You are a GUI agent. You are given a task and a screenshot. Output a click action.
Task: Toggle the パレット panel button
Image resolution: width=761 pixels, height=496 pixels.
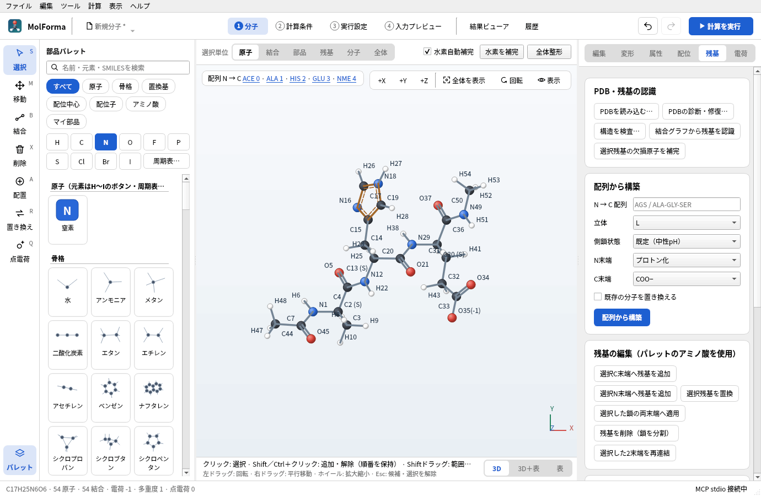pyautogui.click(x=20, y=460)
